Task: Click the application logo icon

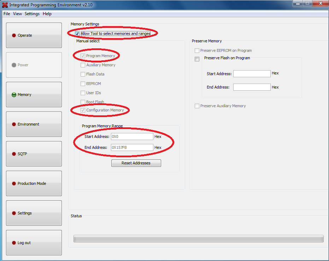Action: (4, 4)
